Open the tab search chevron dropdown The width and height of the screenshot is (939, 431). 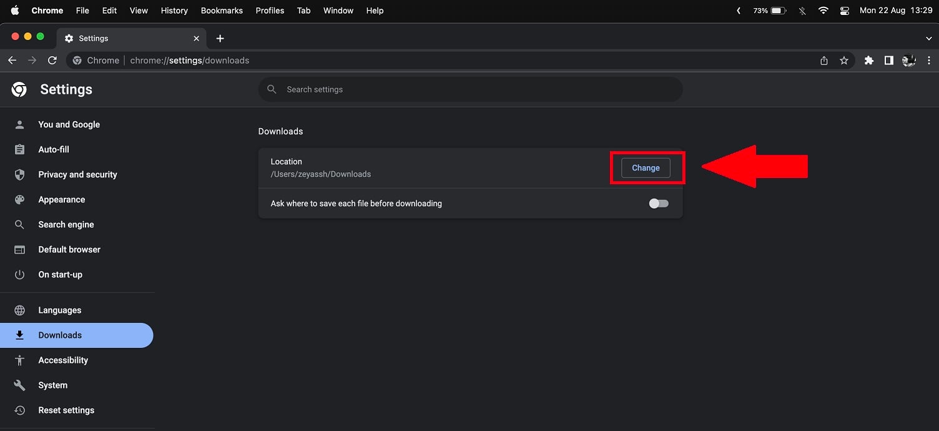pyautogui.click(x=928, y=38)
